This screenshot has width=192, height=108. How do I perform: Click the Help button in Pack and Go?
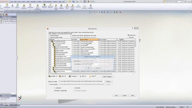point(133,95)
